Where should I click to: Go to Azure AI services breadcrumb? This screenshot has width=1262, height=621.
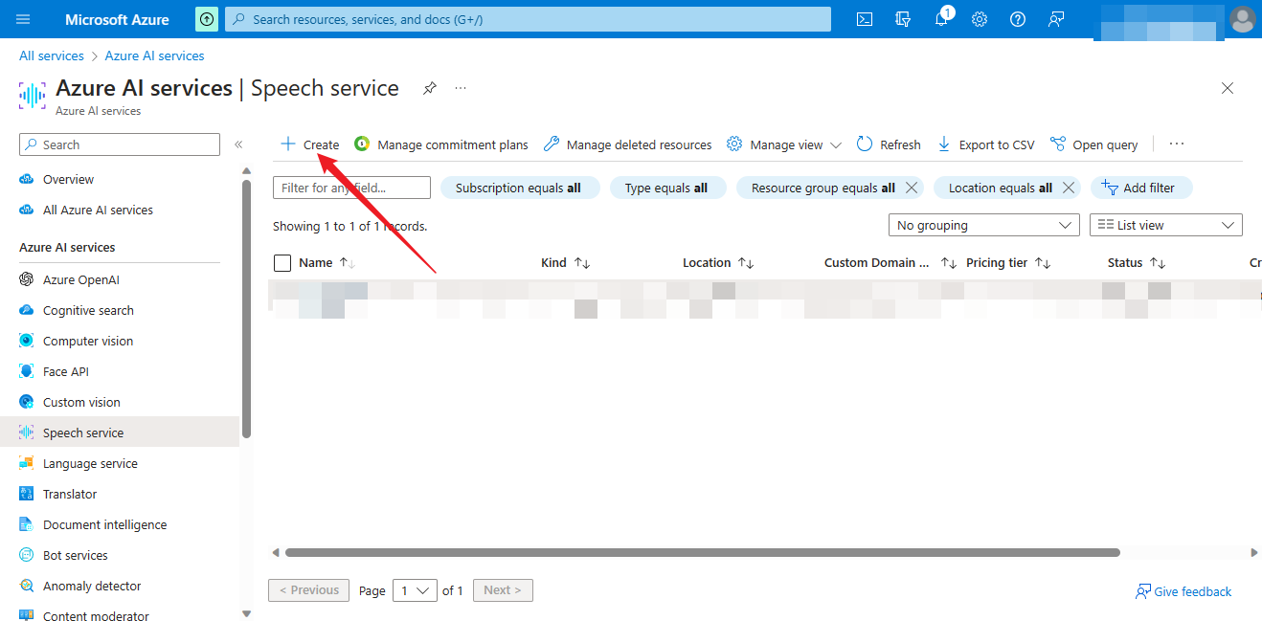[154, 55]
